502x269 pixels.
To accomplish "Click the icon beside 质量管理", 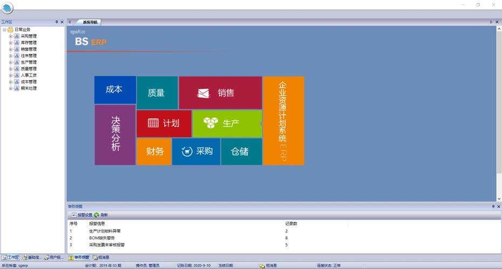I will point(17,69).
